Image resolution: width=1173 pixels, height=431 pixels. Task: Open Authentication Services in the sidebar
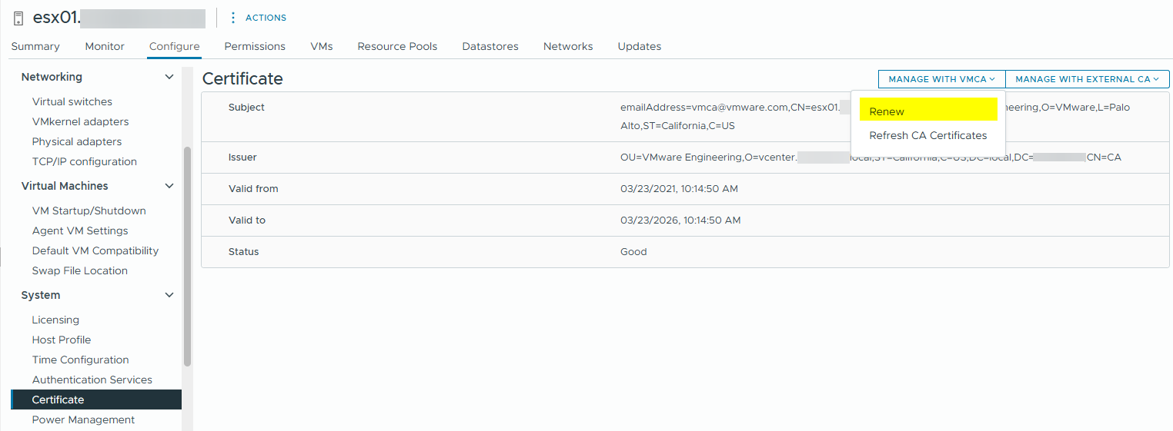coord(92,380)
